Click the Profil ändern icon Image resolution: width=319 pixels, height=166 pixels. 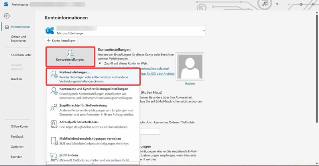click(54, 157)
